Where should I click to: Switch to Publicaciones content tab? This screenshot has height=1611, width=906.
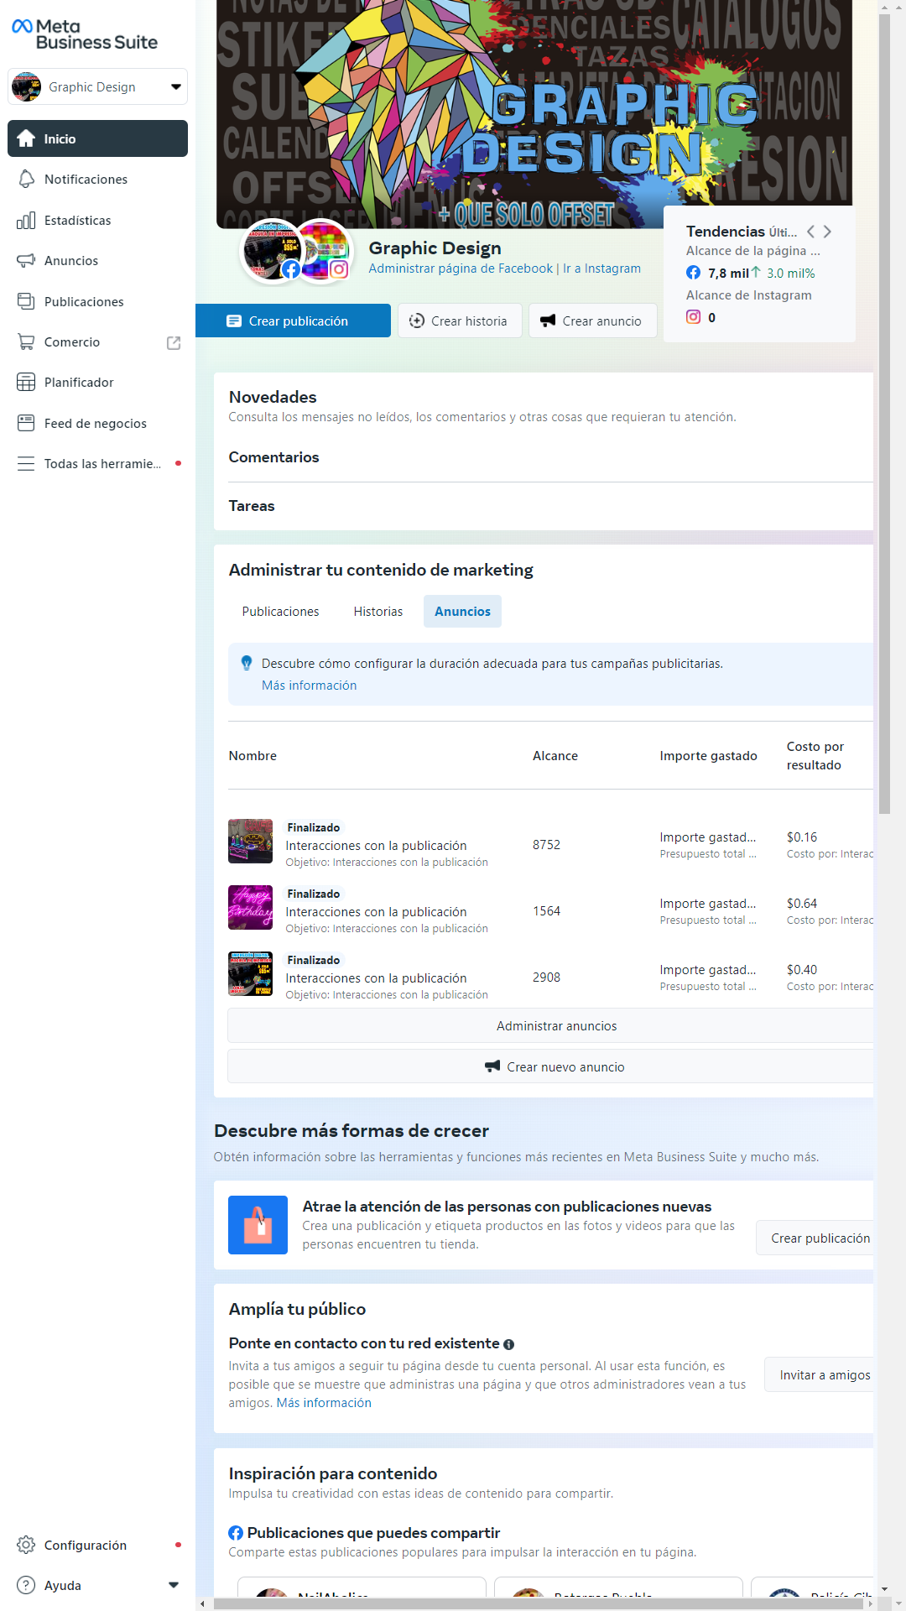coord(280,612)
